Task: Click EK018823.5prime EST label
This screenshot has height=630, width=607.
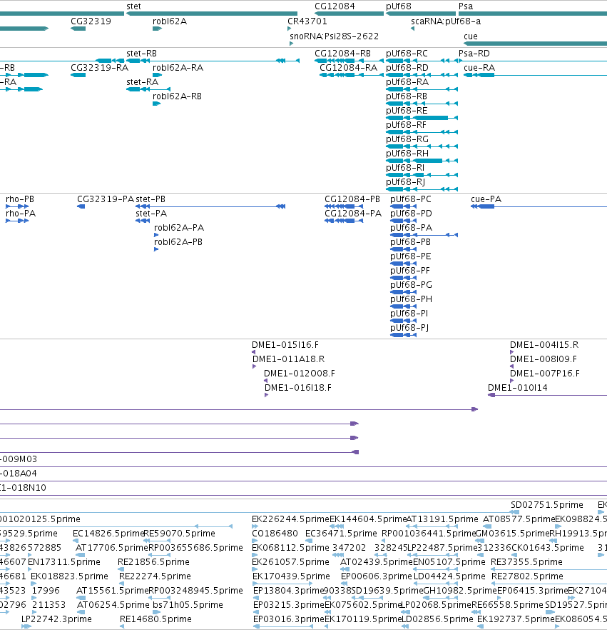Action: [x=69, y=576]
